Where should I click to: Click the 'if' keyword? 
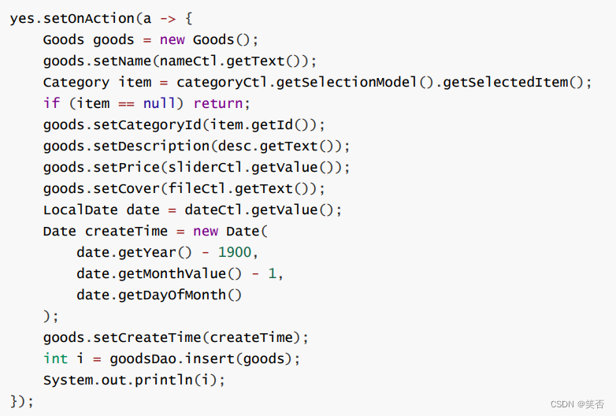pos(52,103)
